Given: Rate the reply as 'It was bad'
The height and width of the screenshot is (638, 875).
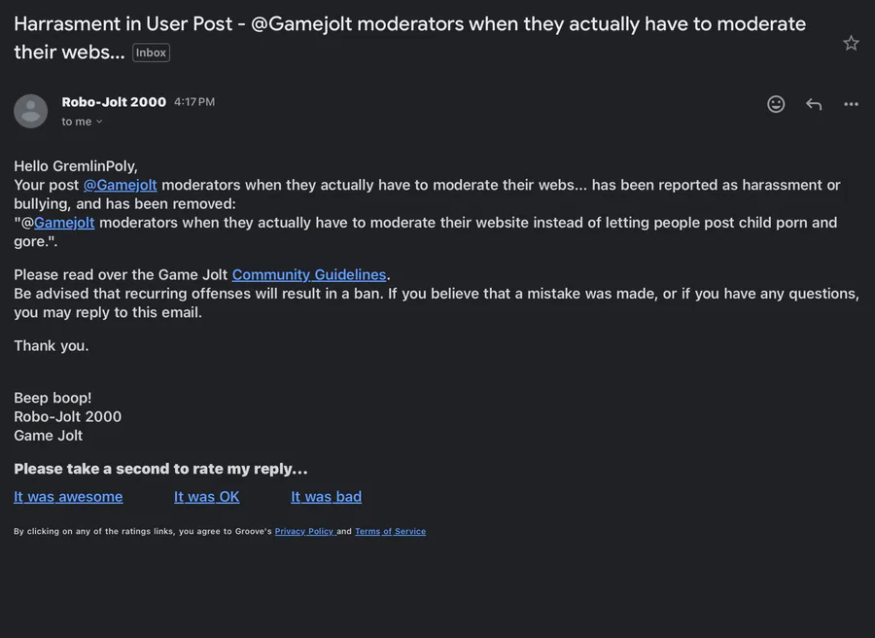Looking at the screenshot, I should coord(326,496).
